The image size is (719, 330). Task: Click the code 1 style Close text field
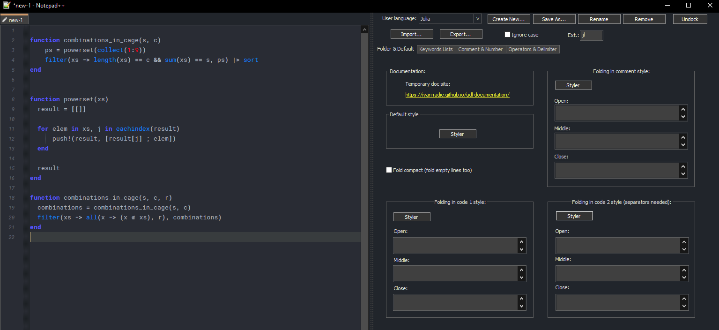(x=455, y=302)
